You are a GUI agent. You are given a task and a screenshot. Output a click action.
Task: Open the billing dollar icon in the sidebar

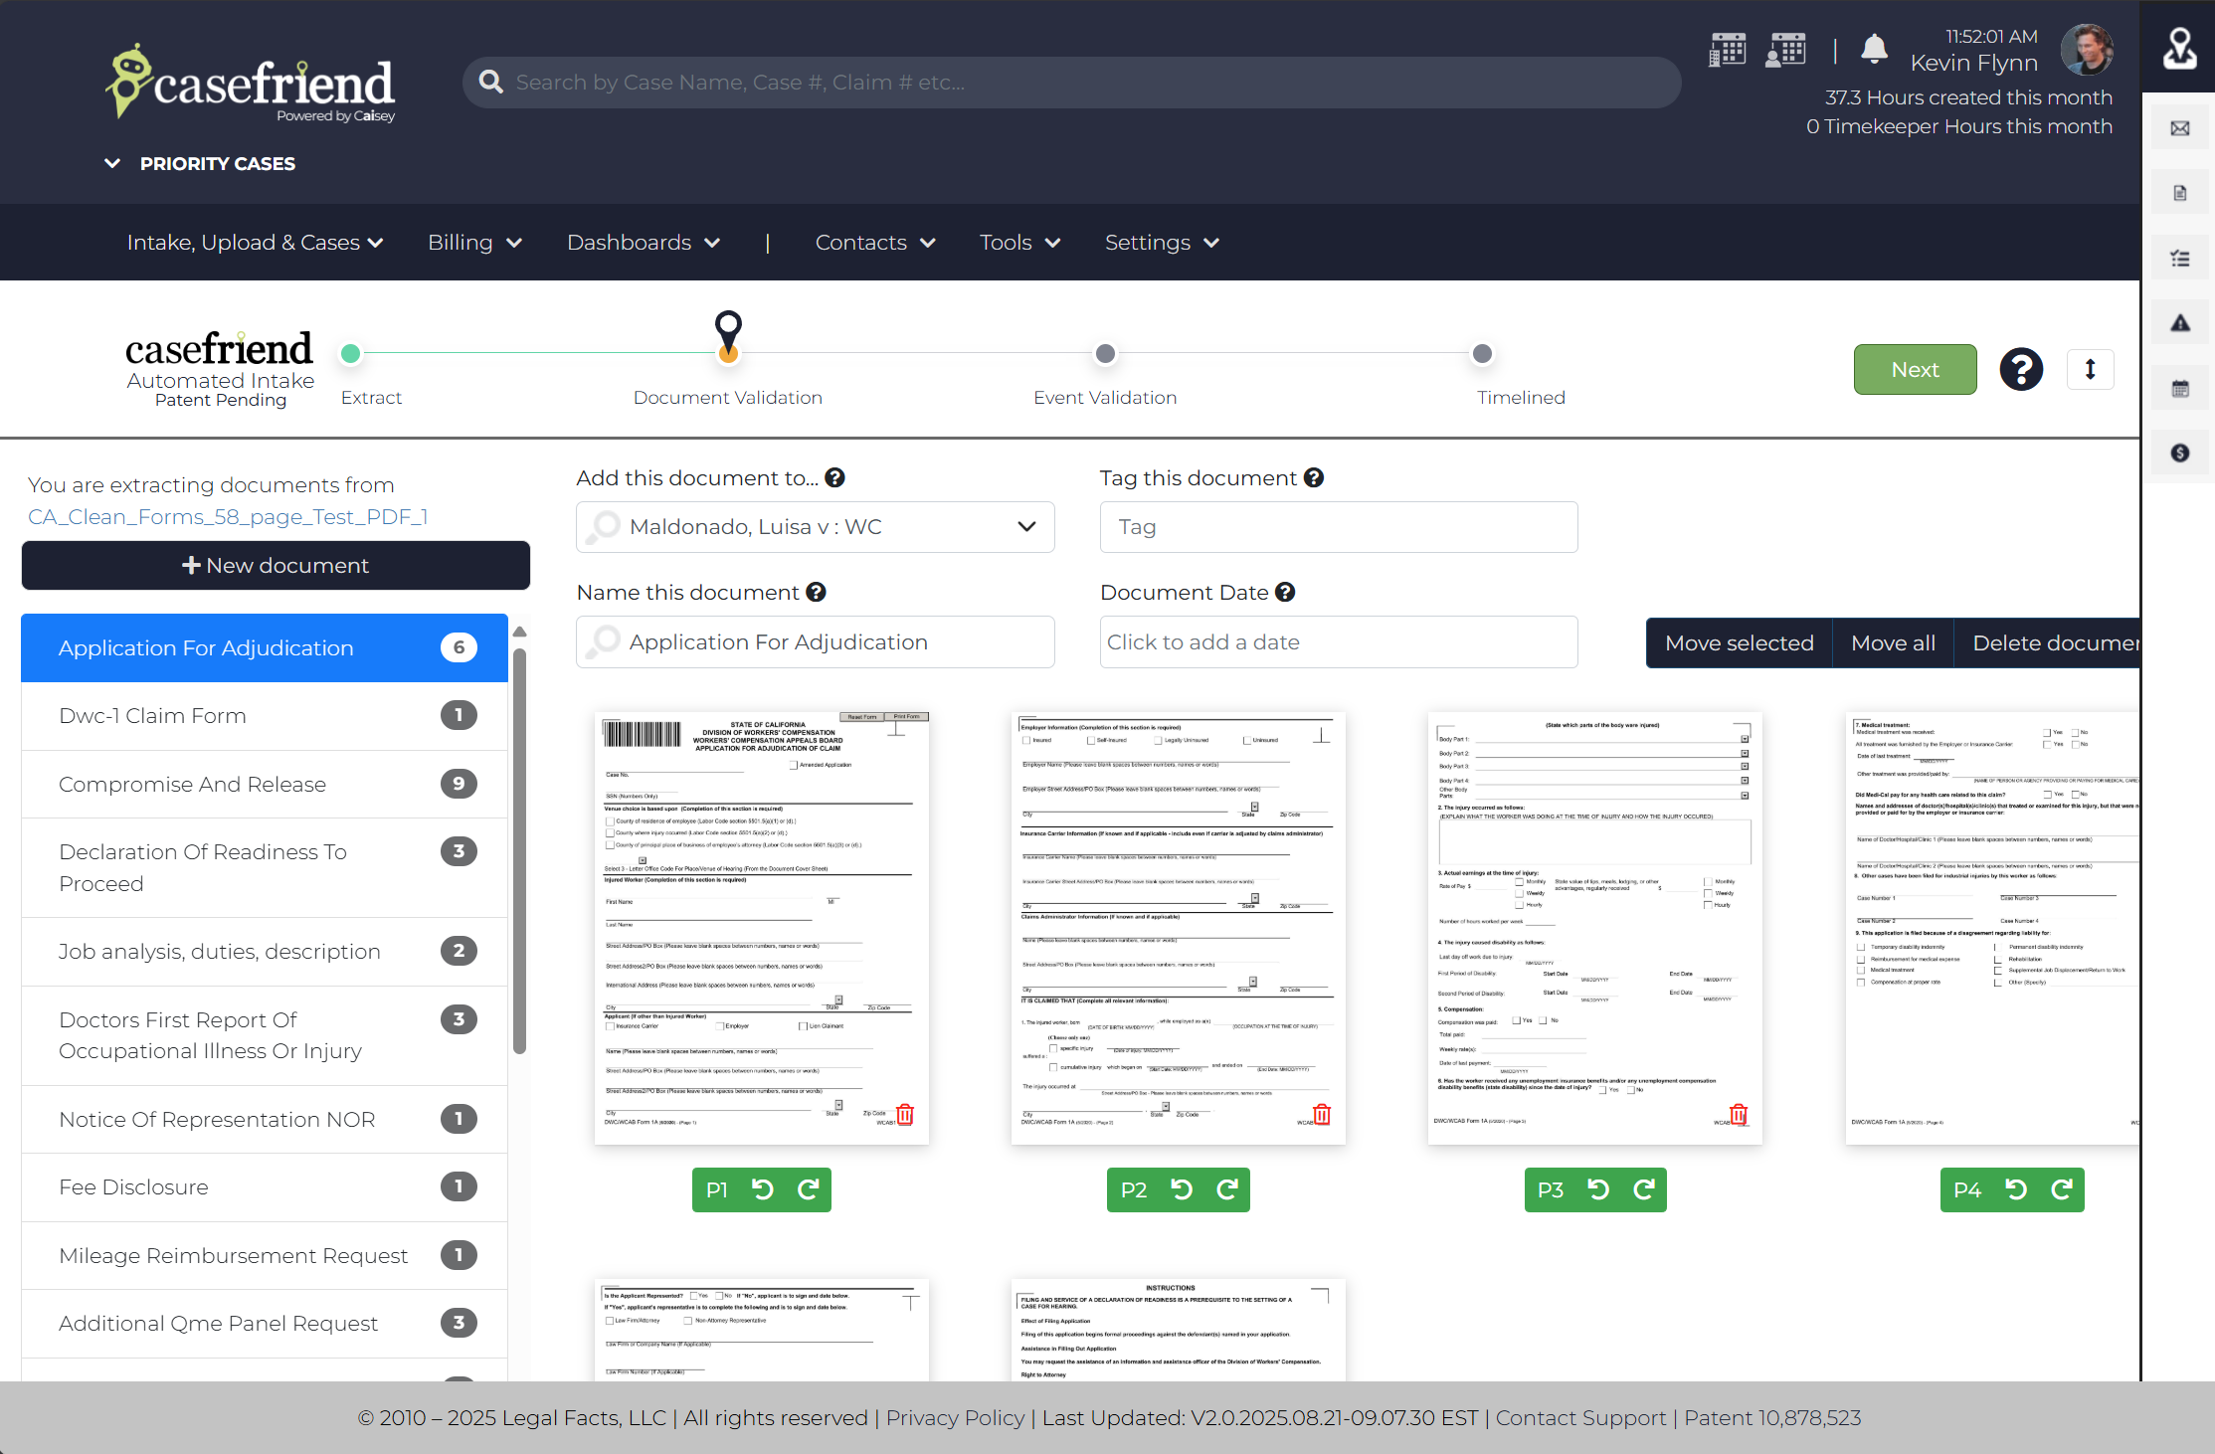[2180, 453]
